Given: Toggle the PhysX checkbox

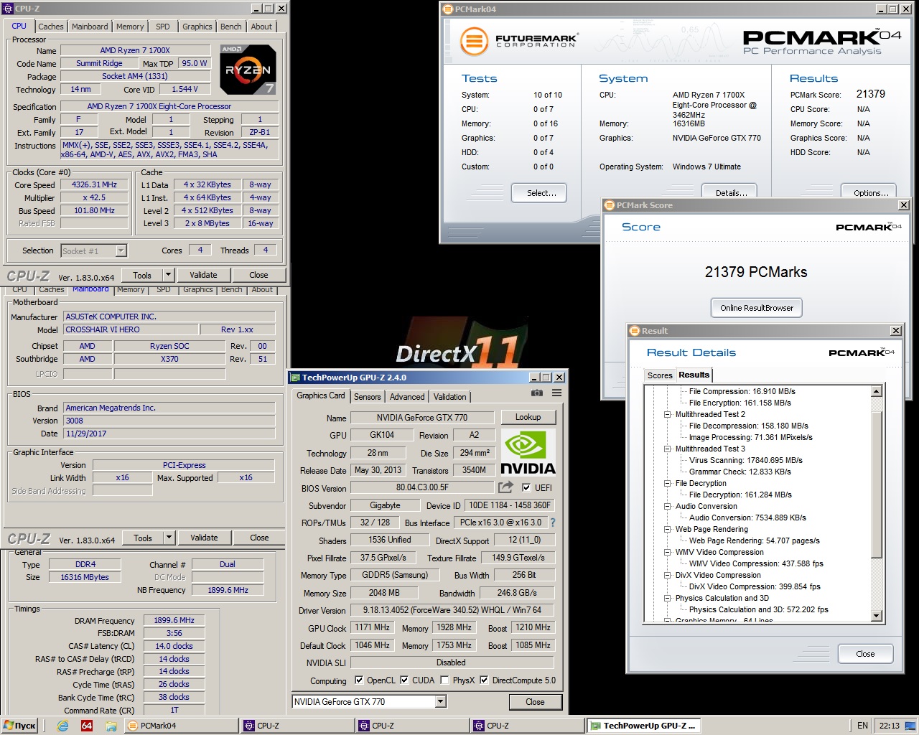Looking at the screenshot, I should click(x=445, y=680).
